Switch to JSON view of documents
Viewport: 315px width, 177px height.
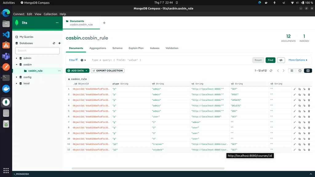point(300,71)
